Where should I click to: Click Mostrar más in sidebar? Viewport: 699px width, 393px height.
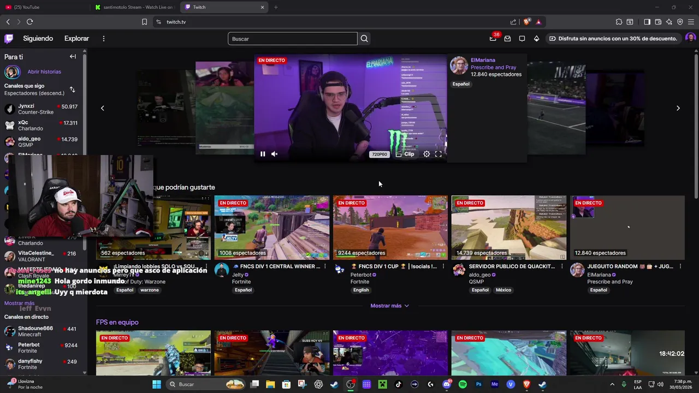[x=19, y=303]
